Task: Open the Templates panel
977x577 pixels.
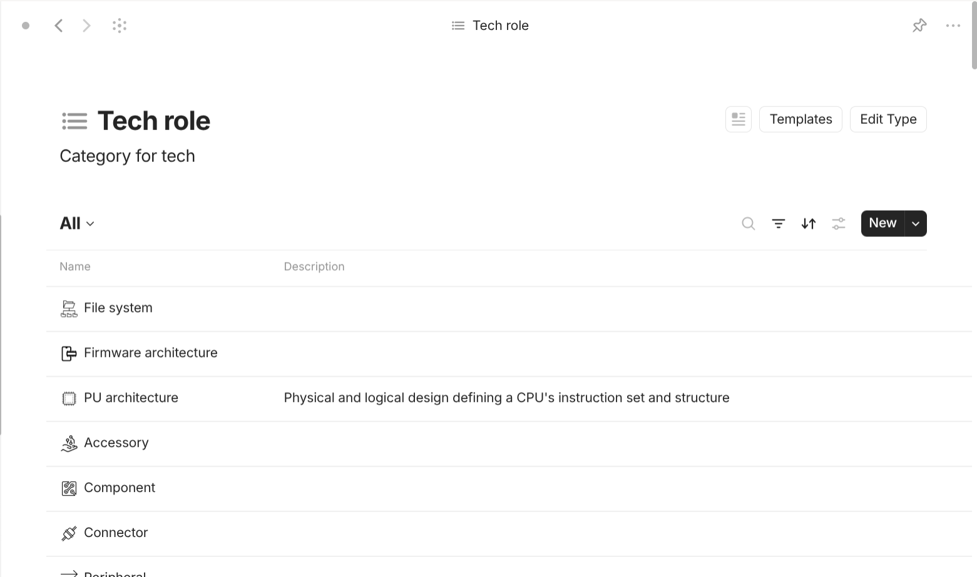Action: (x=801, y=119)
